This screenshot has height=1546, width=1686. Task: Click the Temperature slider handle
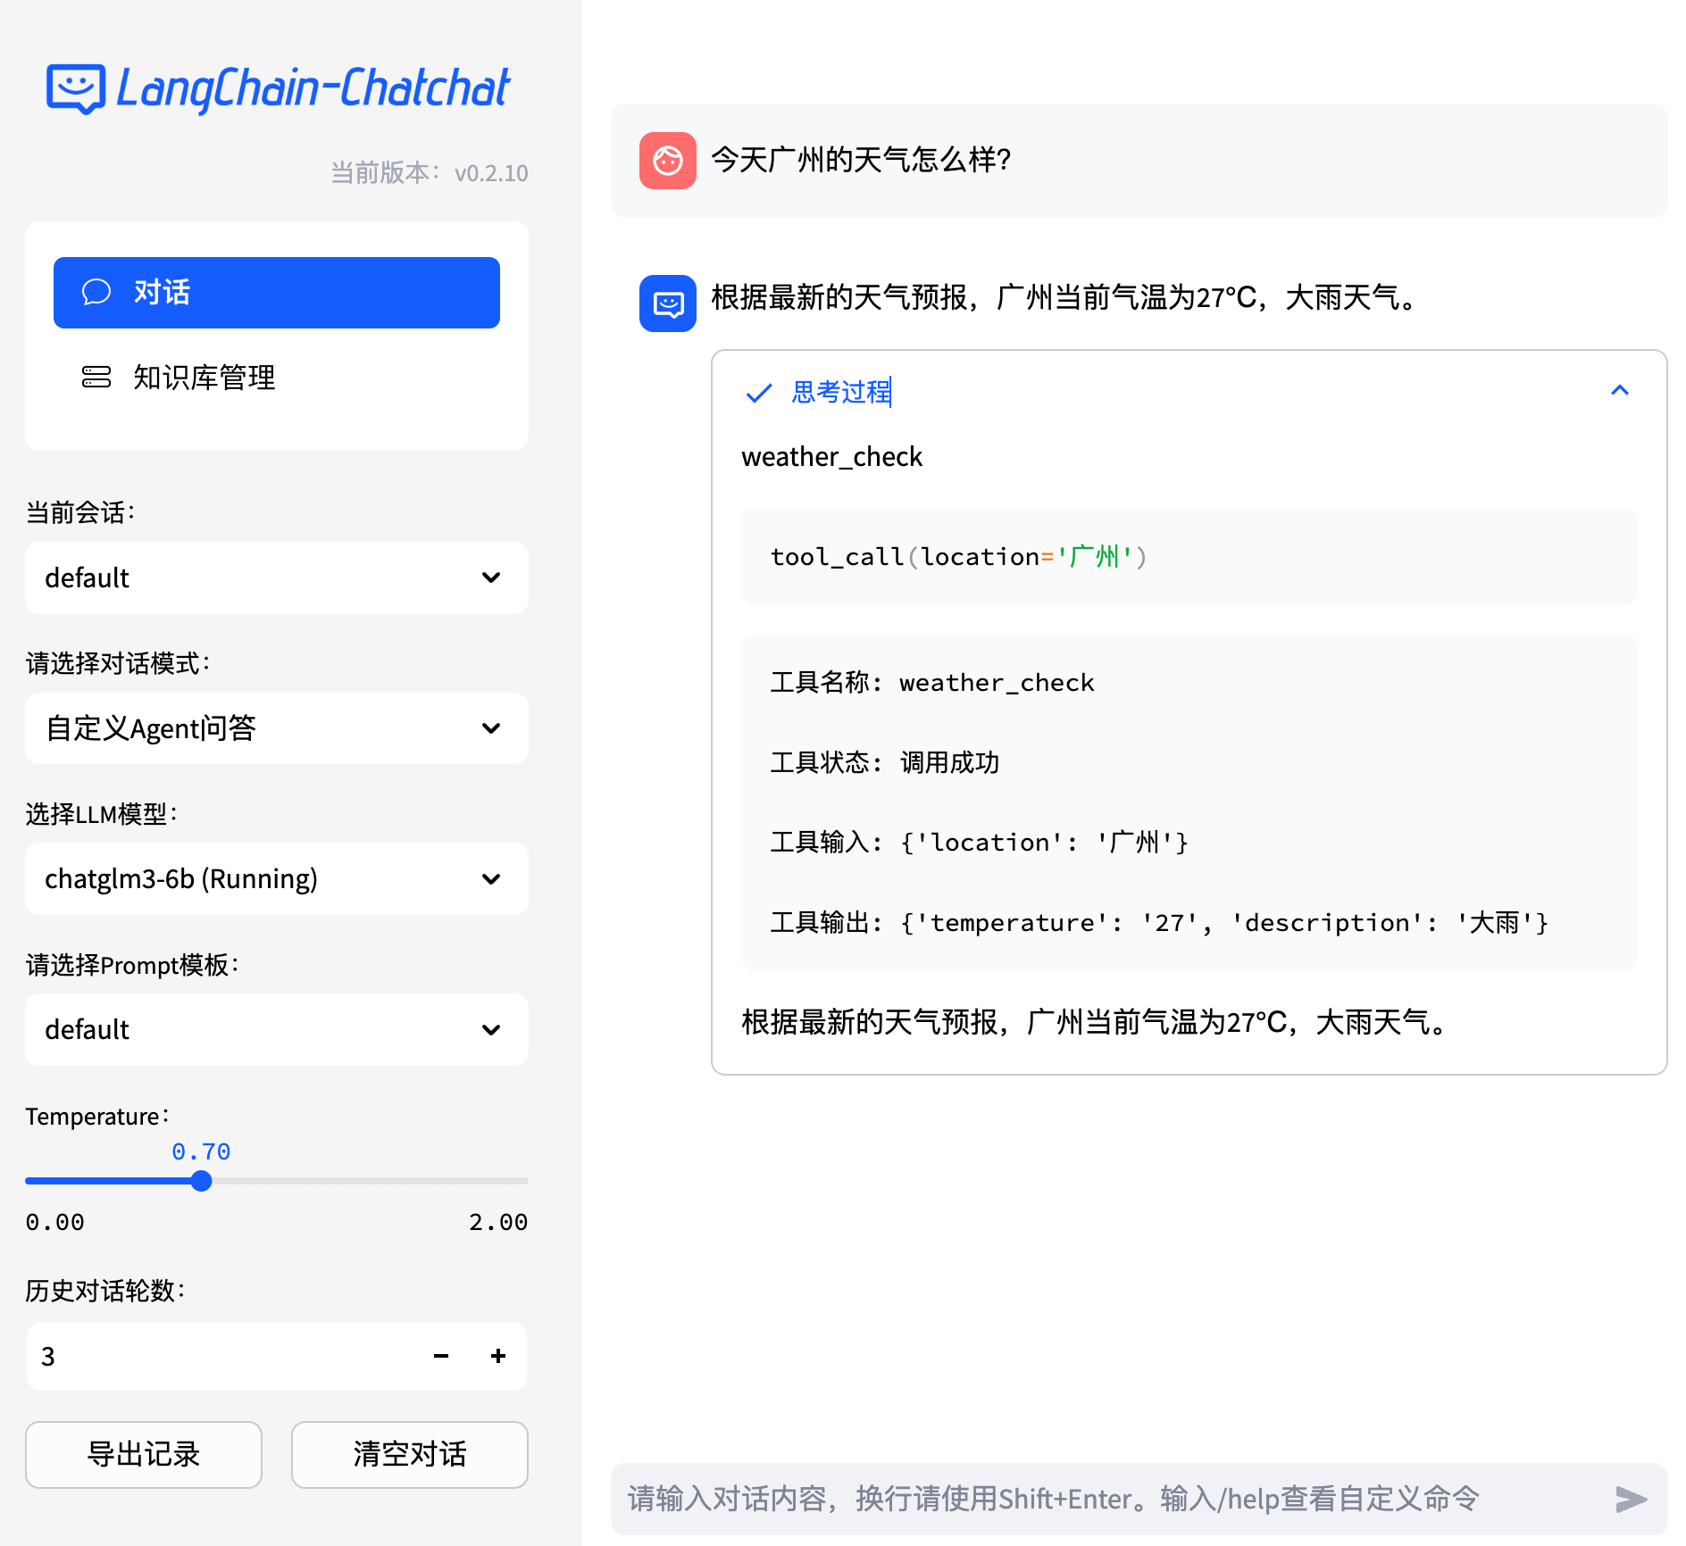point(202,1181)
